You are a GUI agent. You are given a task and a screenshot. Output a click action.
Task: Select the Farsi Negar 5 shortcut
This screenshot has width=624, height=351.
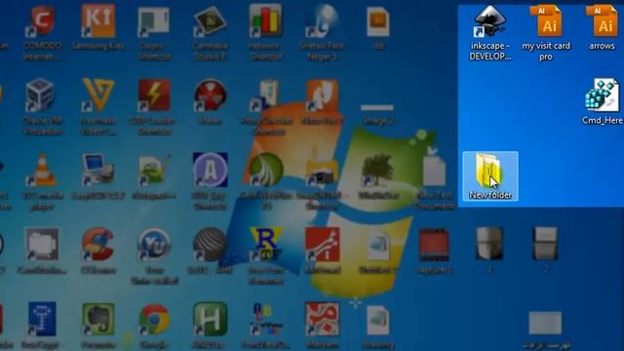pyautogui.click(x=323, y=32)
